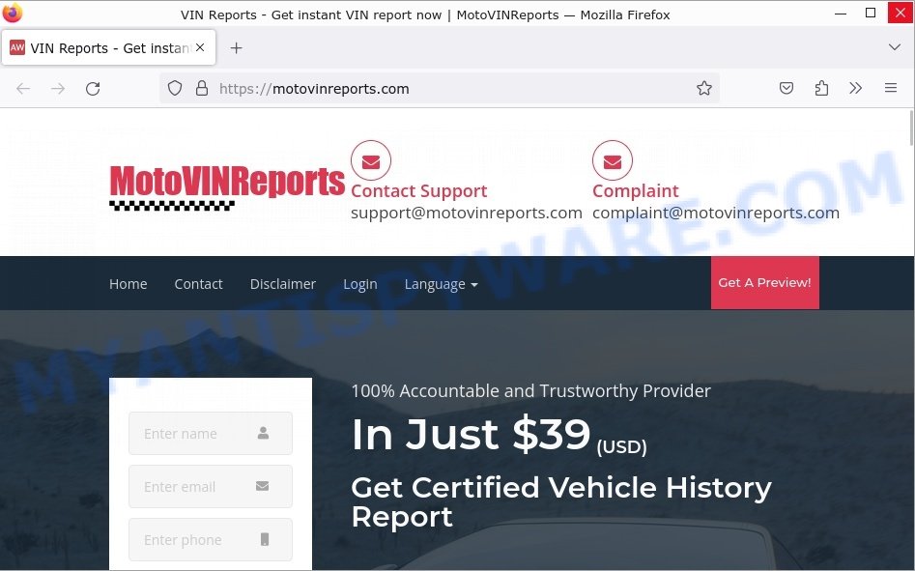Close the VIN Reports tab

tap(200, 48)
